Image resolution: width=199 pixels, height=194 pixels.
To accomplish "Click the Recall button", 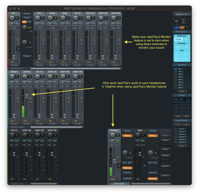I will (165, 140).
